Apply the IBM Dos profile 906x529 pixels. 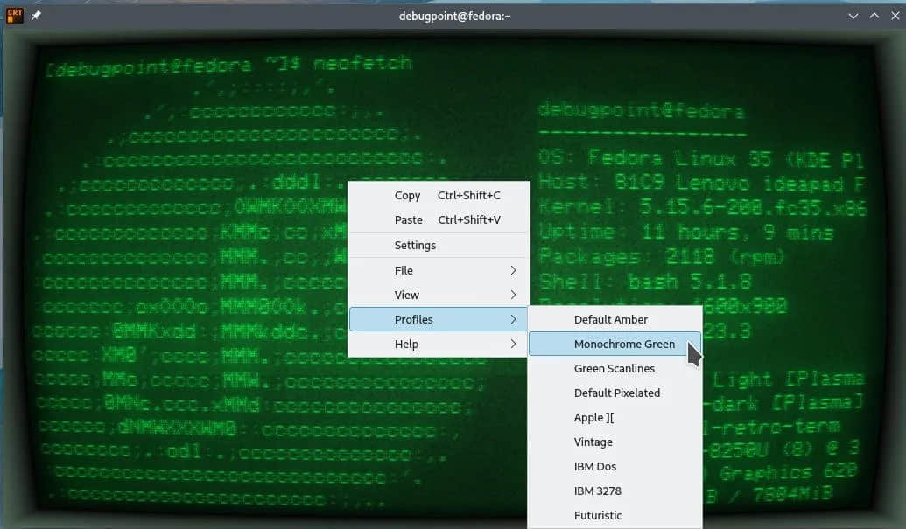click(595, 467)
